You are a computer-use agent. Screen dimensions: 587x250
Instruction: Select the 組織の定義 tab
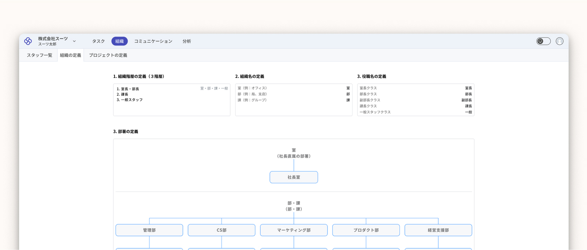[71, 55]
